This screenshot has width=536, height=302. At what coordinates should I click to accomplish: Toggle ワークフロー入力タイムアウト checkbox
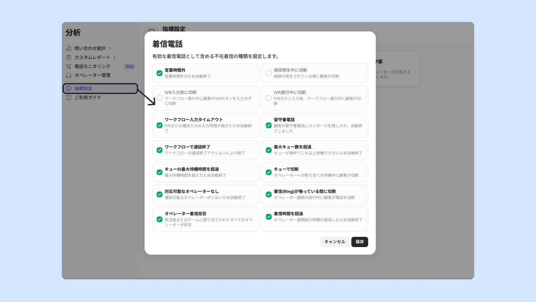pyautogui.click(x=159, y=125)
